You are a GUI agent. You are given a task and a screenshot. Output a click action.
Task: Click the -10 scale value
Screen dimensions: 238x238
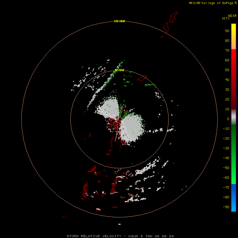click(226, 129)
